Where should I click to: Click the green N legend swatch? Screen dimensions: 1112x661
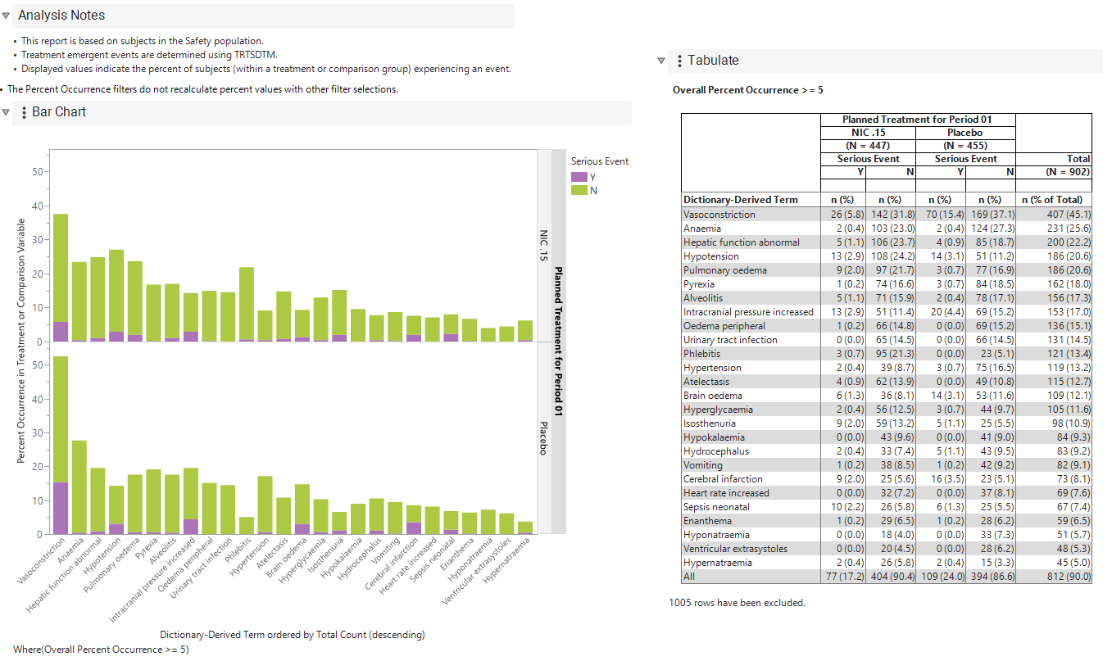click(579, 190)
